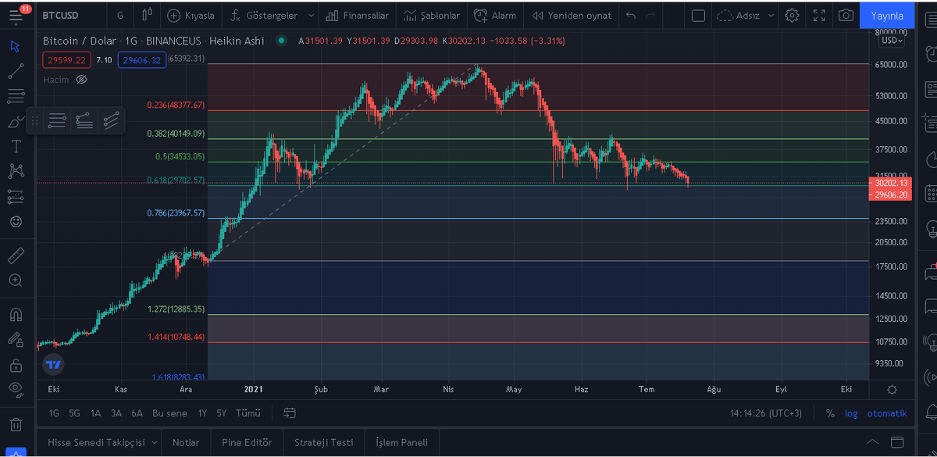Click the 30202.13 price label on axis
937x457 pixels.
(x=892, y=183)
